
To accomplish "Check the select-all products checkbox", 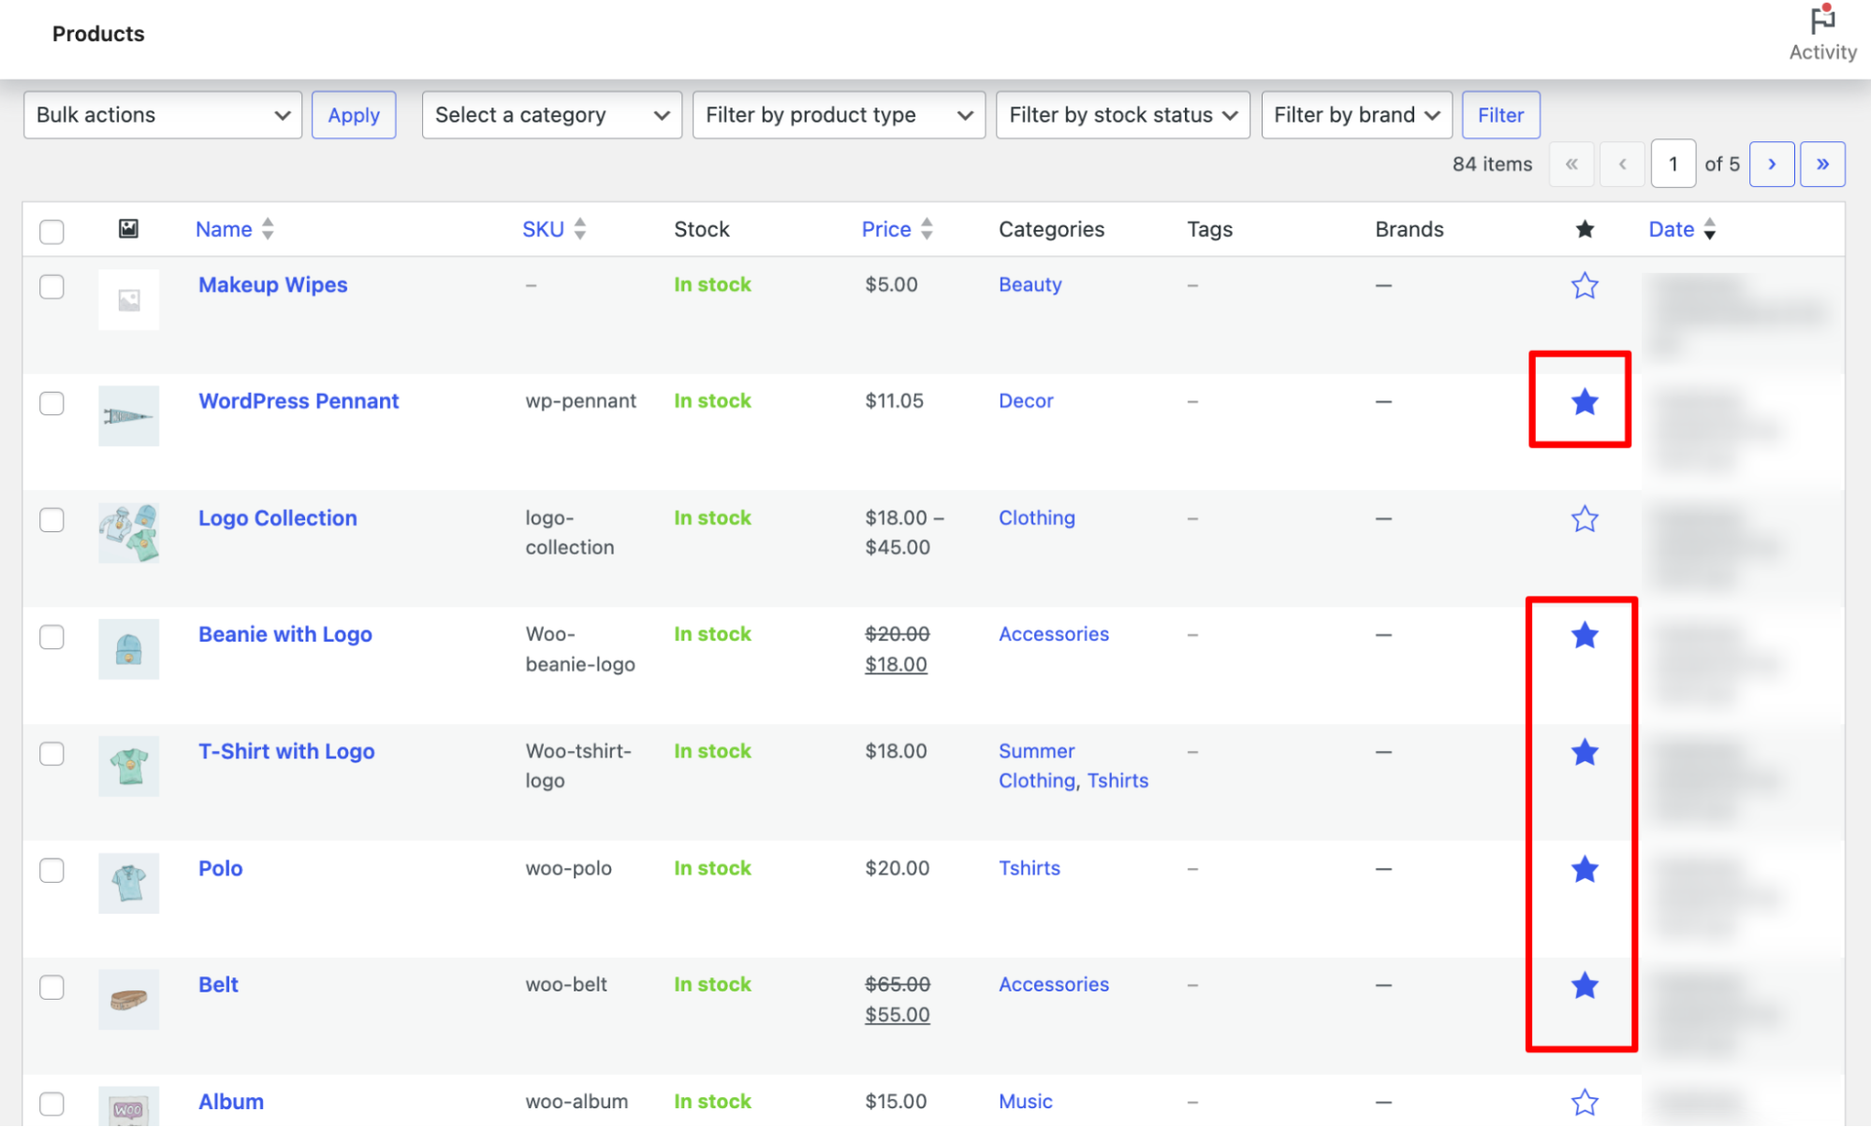I will [x=51, y=231].
